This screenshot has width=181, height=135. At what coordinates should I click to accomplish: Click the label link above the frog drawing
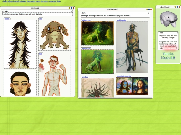coord(41,19)
